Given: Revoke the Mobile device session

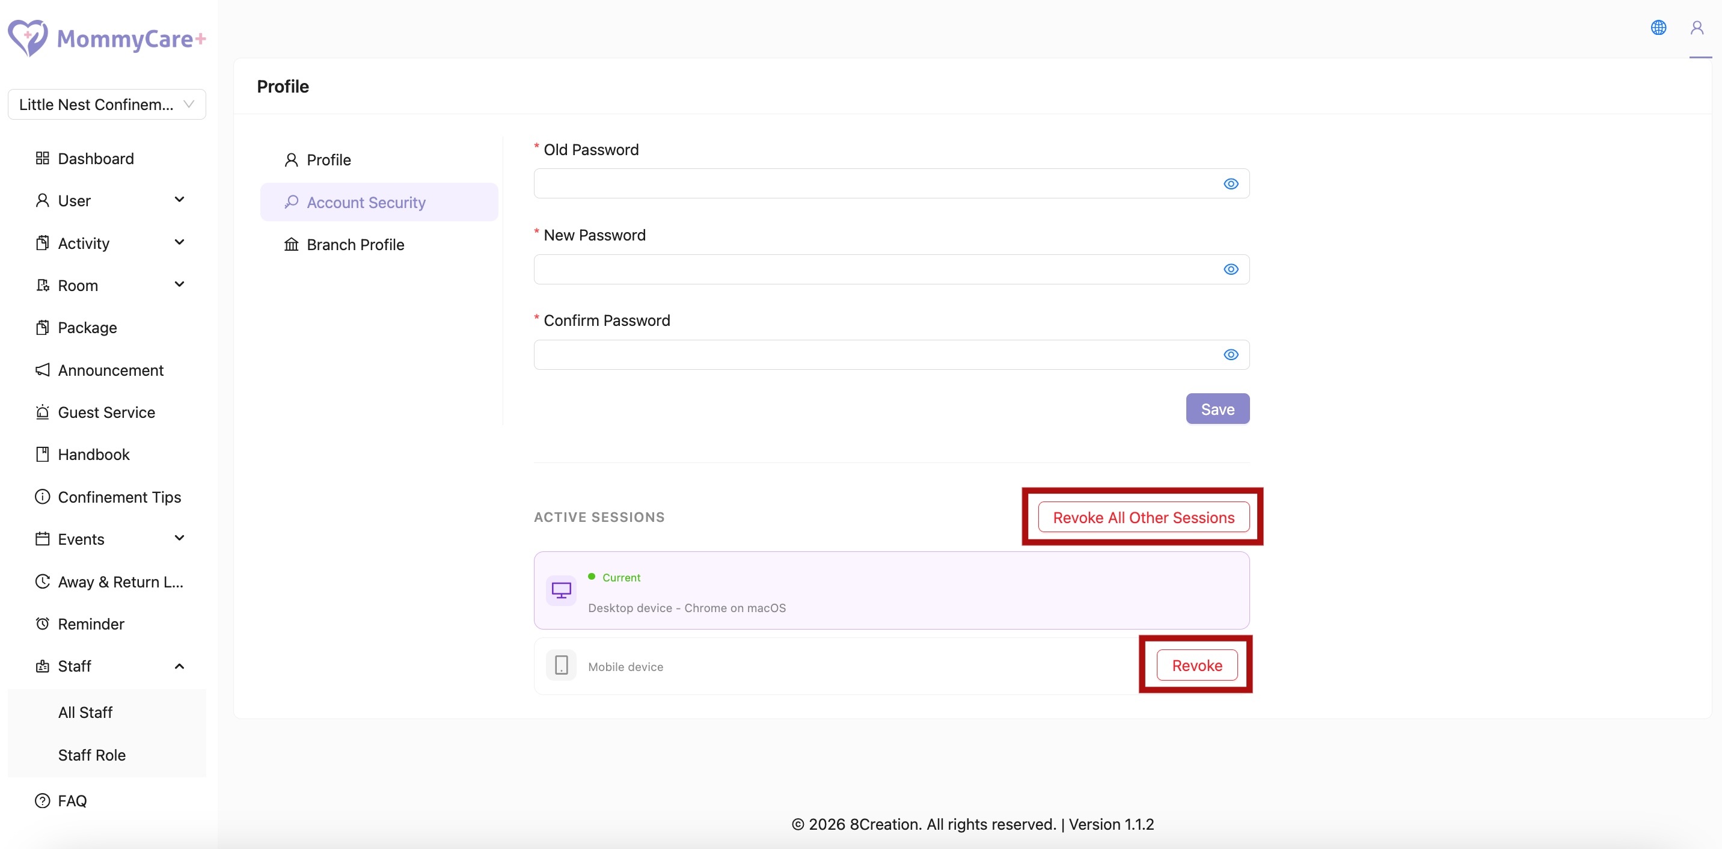Looking at the screenshot, I should [x=1197, y=665].
